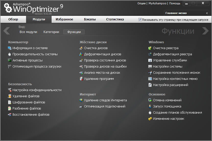
Task: Go to next page with right arrow
Action: [x=205, y=31]
